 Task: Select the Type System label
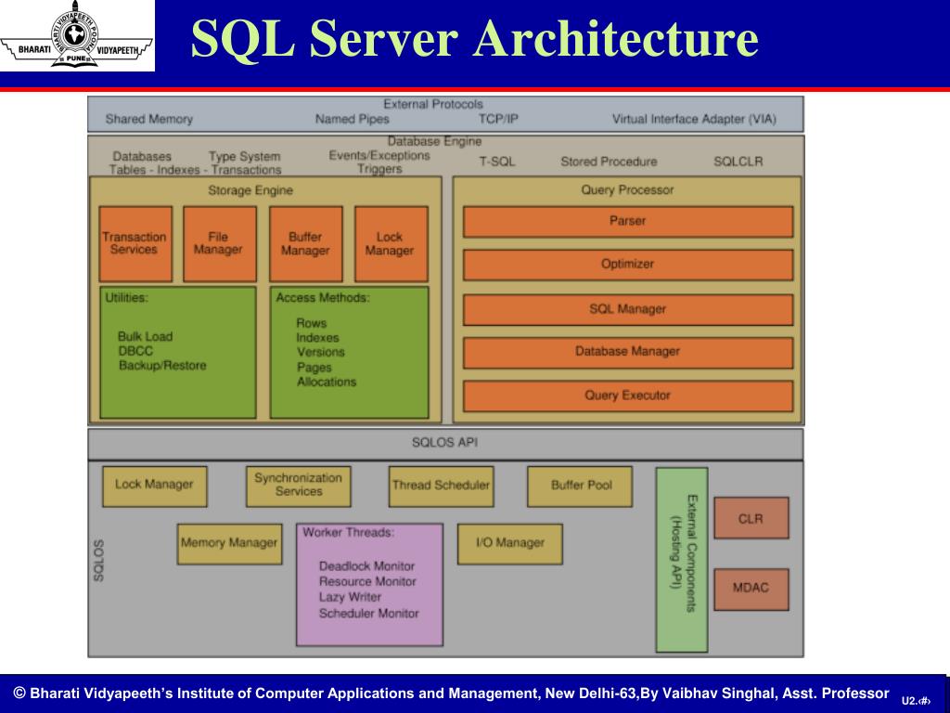point(244,156)
